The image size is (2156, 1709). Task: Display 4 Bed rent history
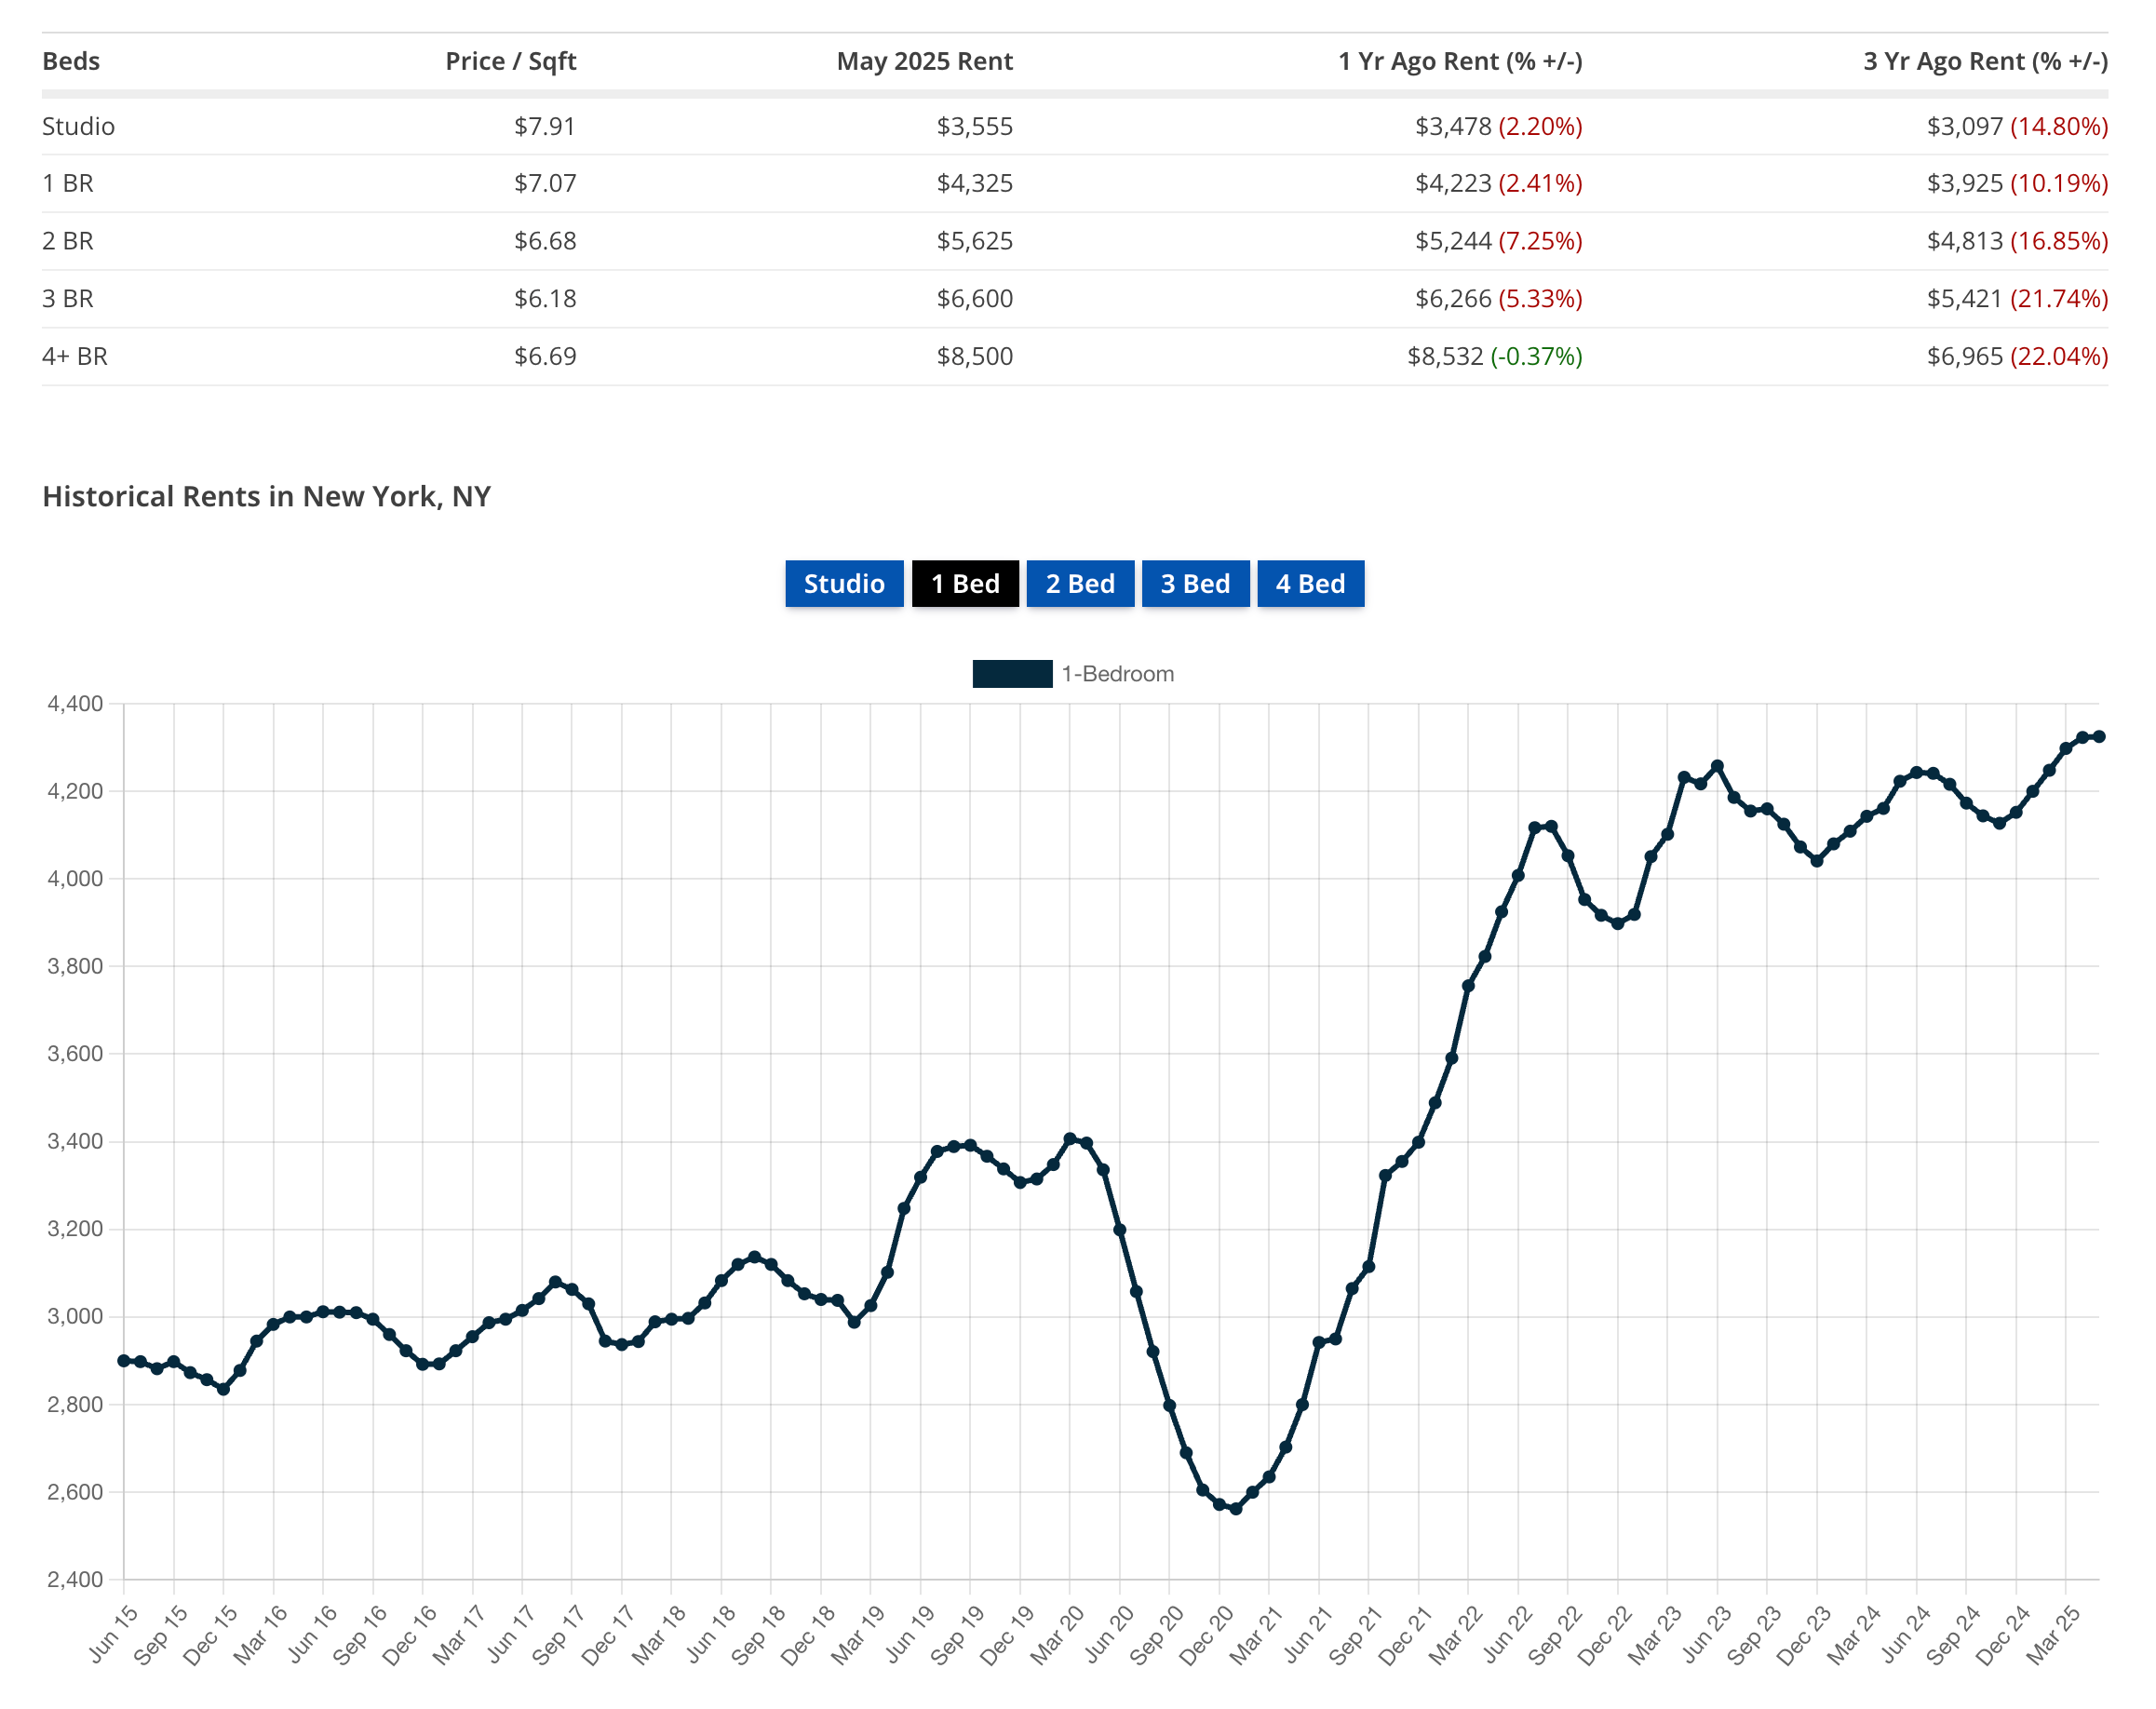1310,584
